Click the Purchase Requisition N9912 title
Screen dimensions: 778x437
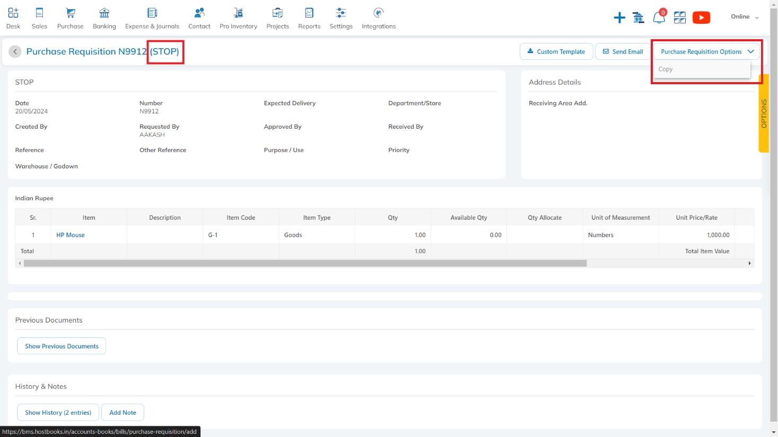[x=86, y=51]
